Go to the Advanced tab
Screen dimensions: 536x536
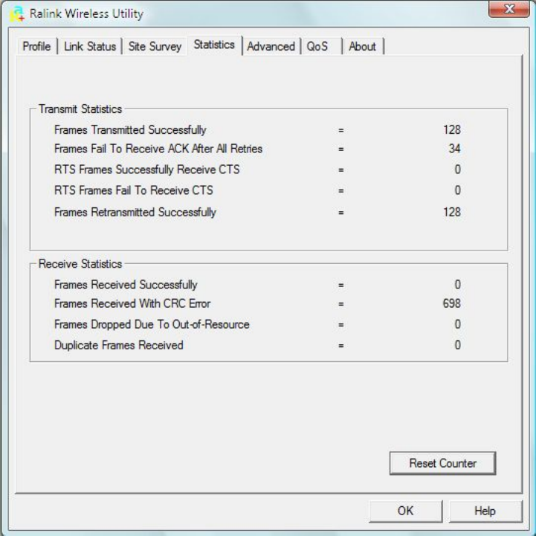click(x=271, y=46)
